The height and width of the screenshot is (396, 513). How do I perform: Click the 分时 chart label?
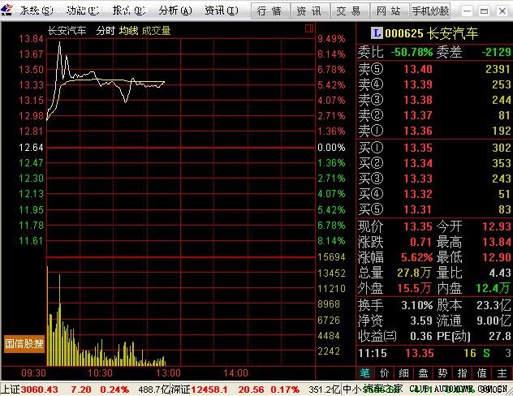(x=106, y=31)
